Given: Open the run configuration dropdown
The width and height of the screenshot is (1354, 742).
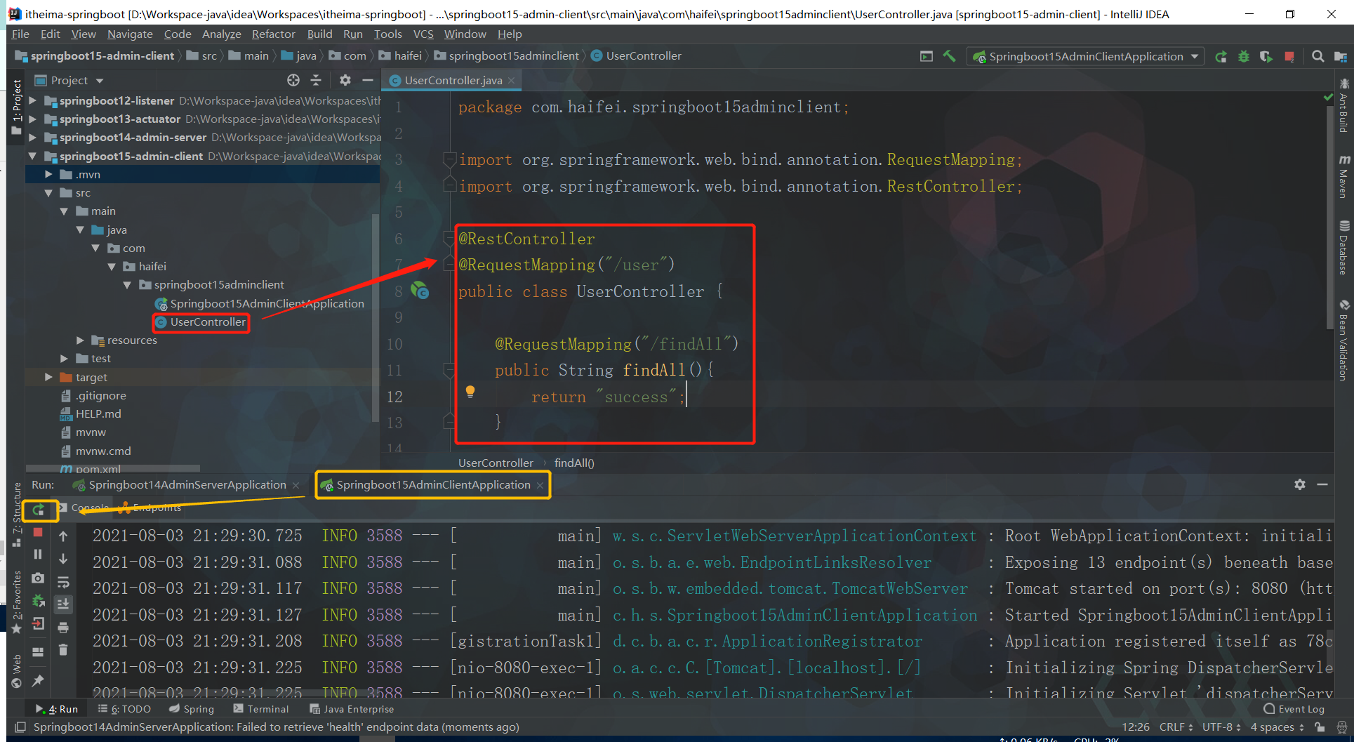Looking at the screenshot, I should 1086,56.
